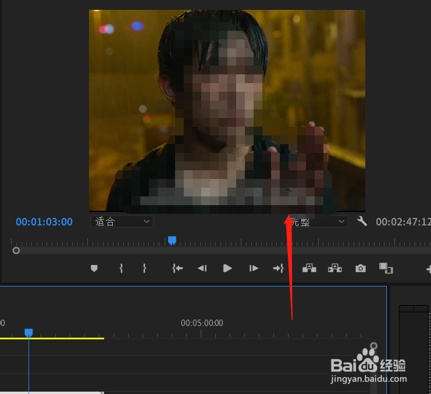Mark In point with left brace button
The image size is (431, 394).
click(121, 268)
